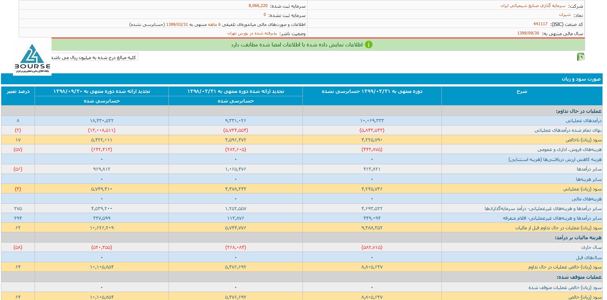
Task: Select the row label سود (زیان) عملیاتی
Action: 582,189
